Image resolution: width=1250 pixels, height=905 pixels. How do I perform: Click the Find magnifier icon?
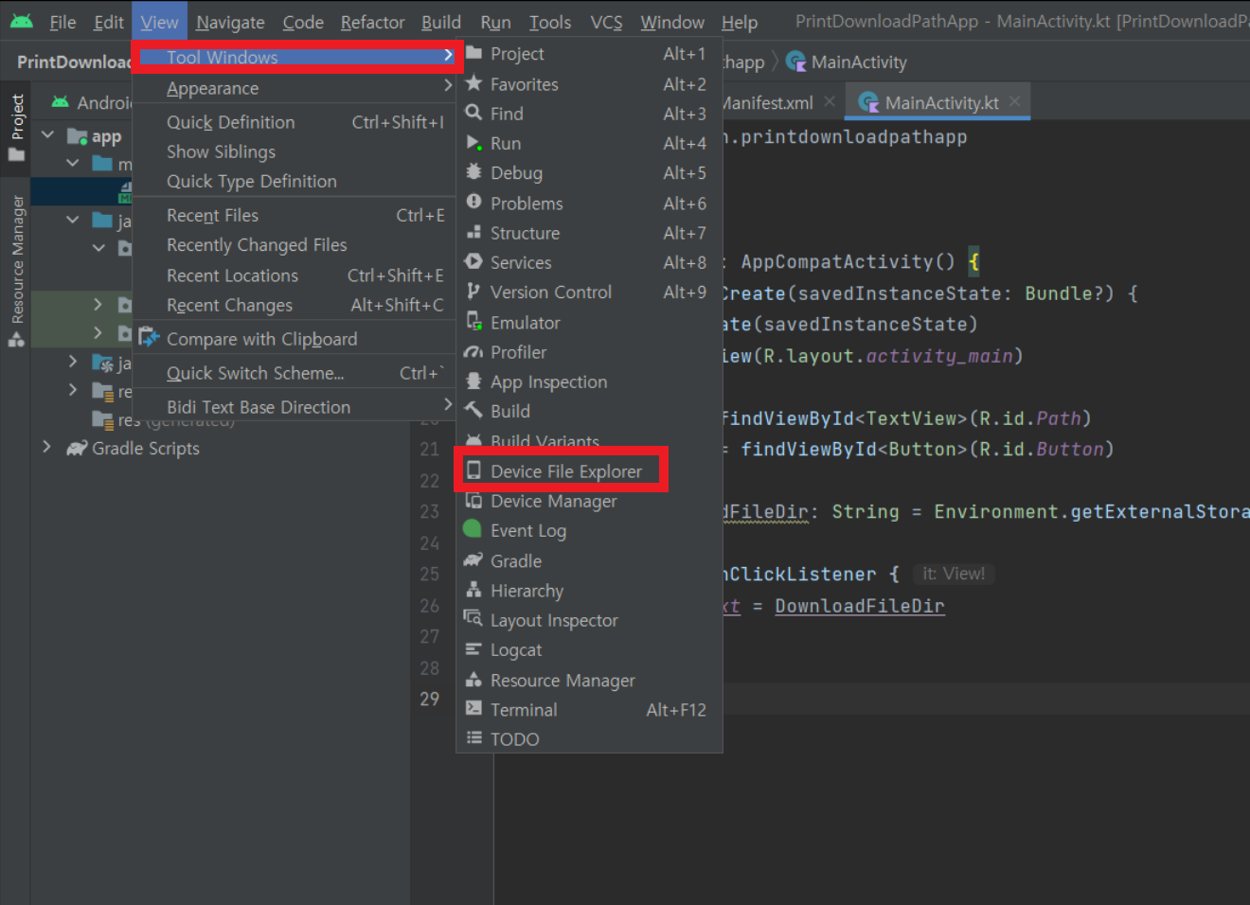(x=473, y=113)
